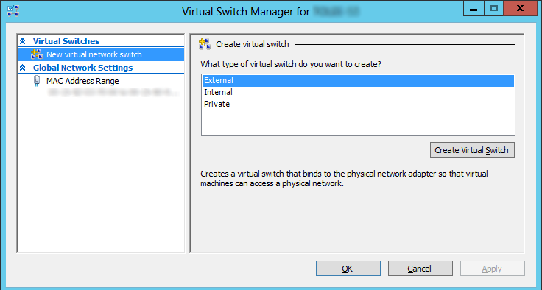
Task: Click the Create virtual switch header icon
Action: coord(205,44)
